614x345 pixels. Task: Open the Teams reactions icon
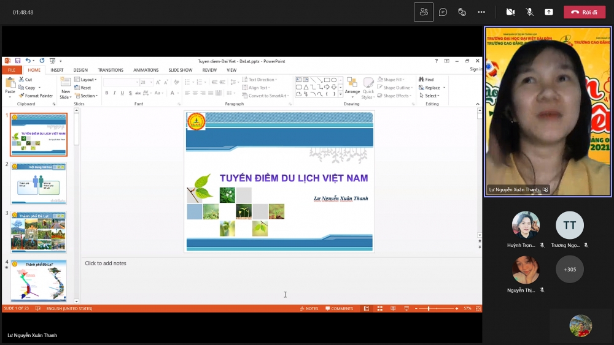(462, 12)
